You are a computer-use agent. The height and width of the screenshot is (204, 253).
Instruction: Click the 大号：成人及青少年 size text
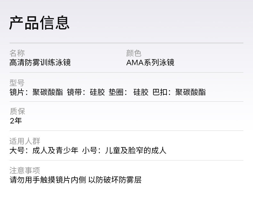coord(44,150)
